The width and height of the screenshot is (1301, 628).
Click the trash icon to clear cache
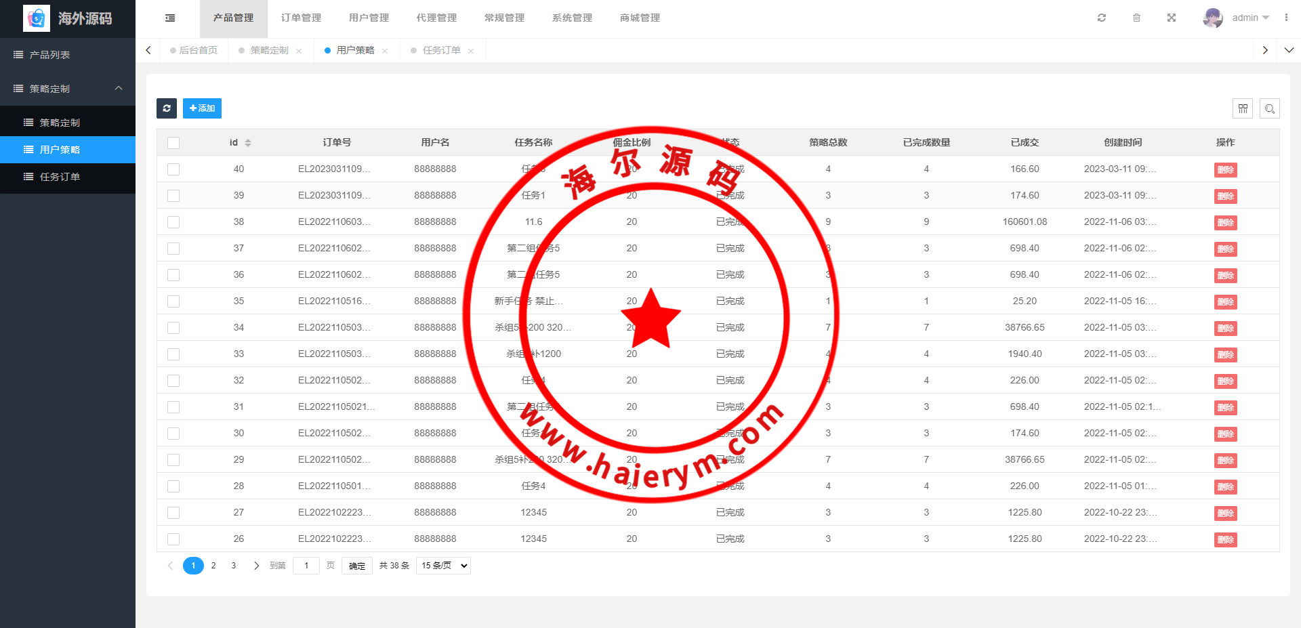1136,18
